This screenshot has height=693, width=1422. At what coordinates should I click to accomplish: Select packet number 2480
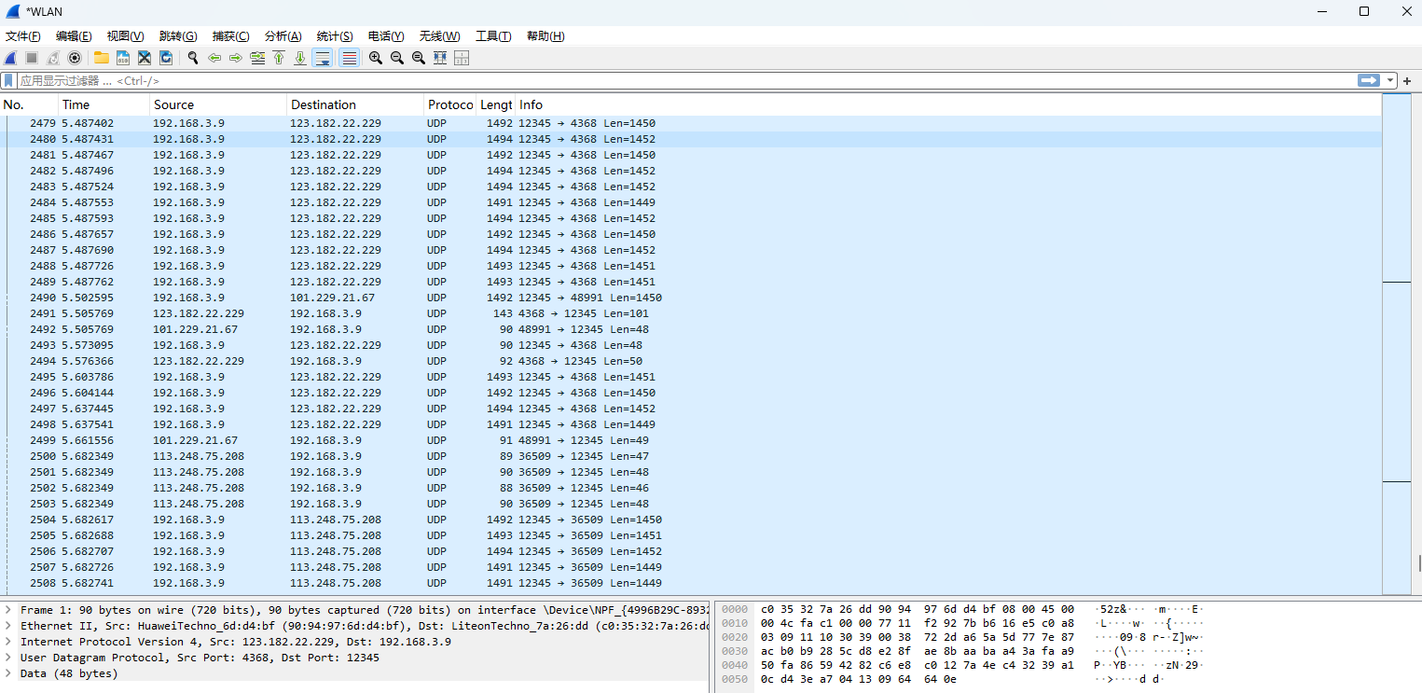point(691,139)
